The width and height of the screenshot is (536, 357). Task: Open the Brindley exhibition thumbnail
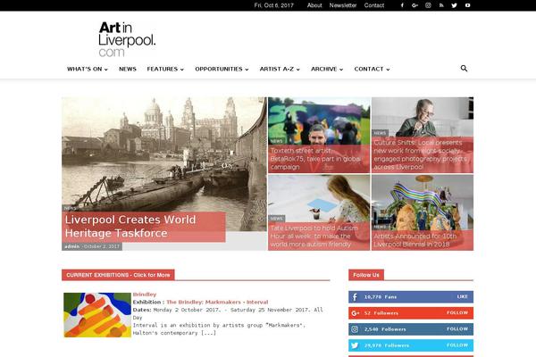(x=97, y=314)
